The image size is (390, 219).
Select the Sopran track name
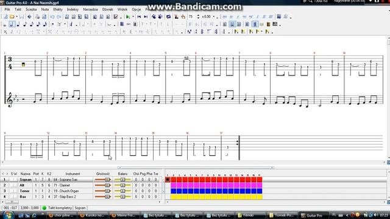coord(26,179)
